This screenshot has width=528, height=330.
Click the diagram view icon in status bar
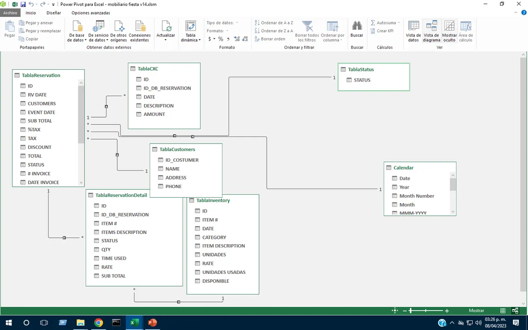515,311
